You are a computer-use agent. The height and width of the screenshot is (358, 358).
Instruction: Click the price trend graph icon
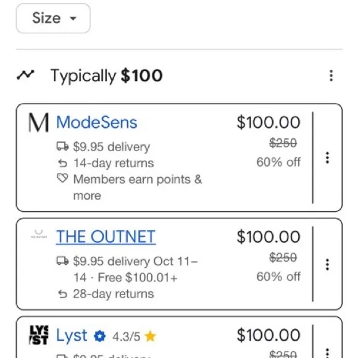[25, 75]
